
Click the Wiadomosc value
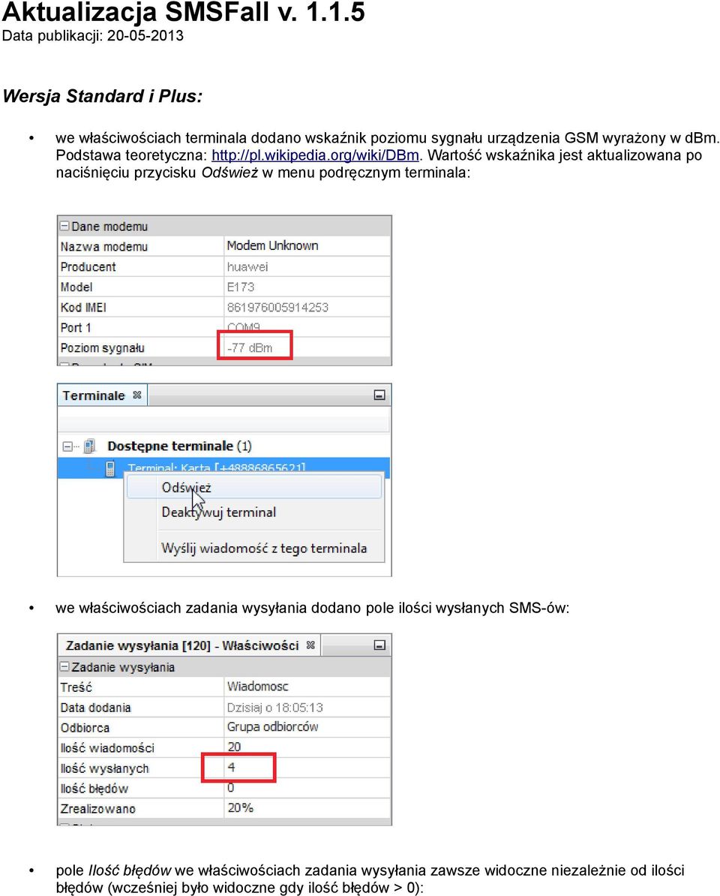point(257,687)
